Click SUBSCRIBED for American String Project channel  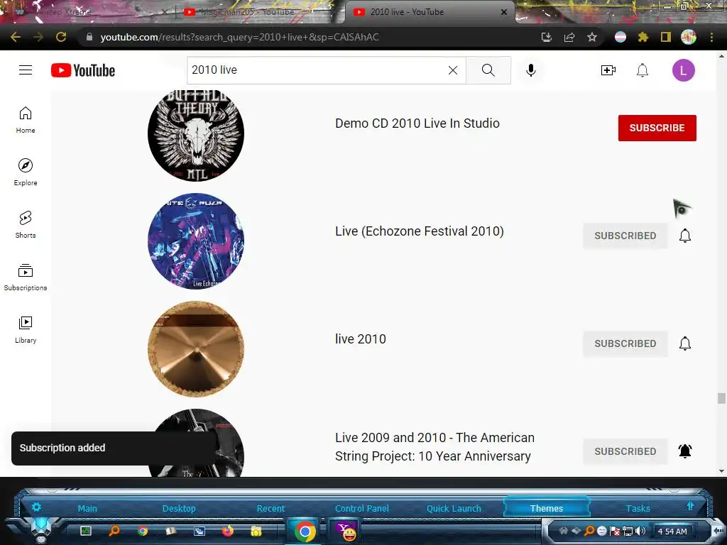coord(625,451)
